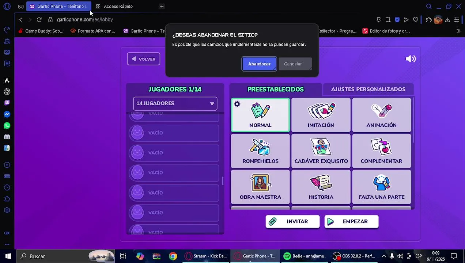Image resolution: width=465 pixels, height=263 pixels.
Task: Open WhatsApp in the sidebar
Action: tap(7, 126)
